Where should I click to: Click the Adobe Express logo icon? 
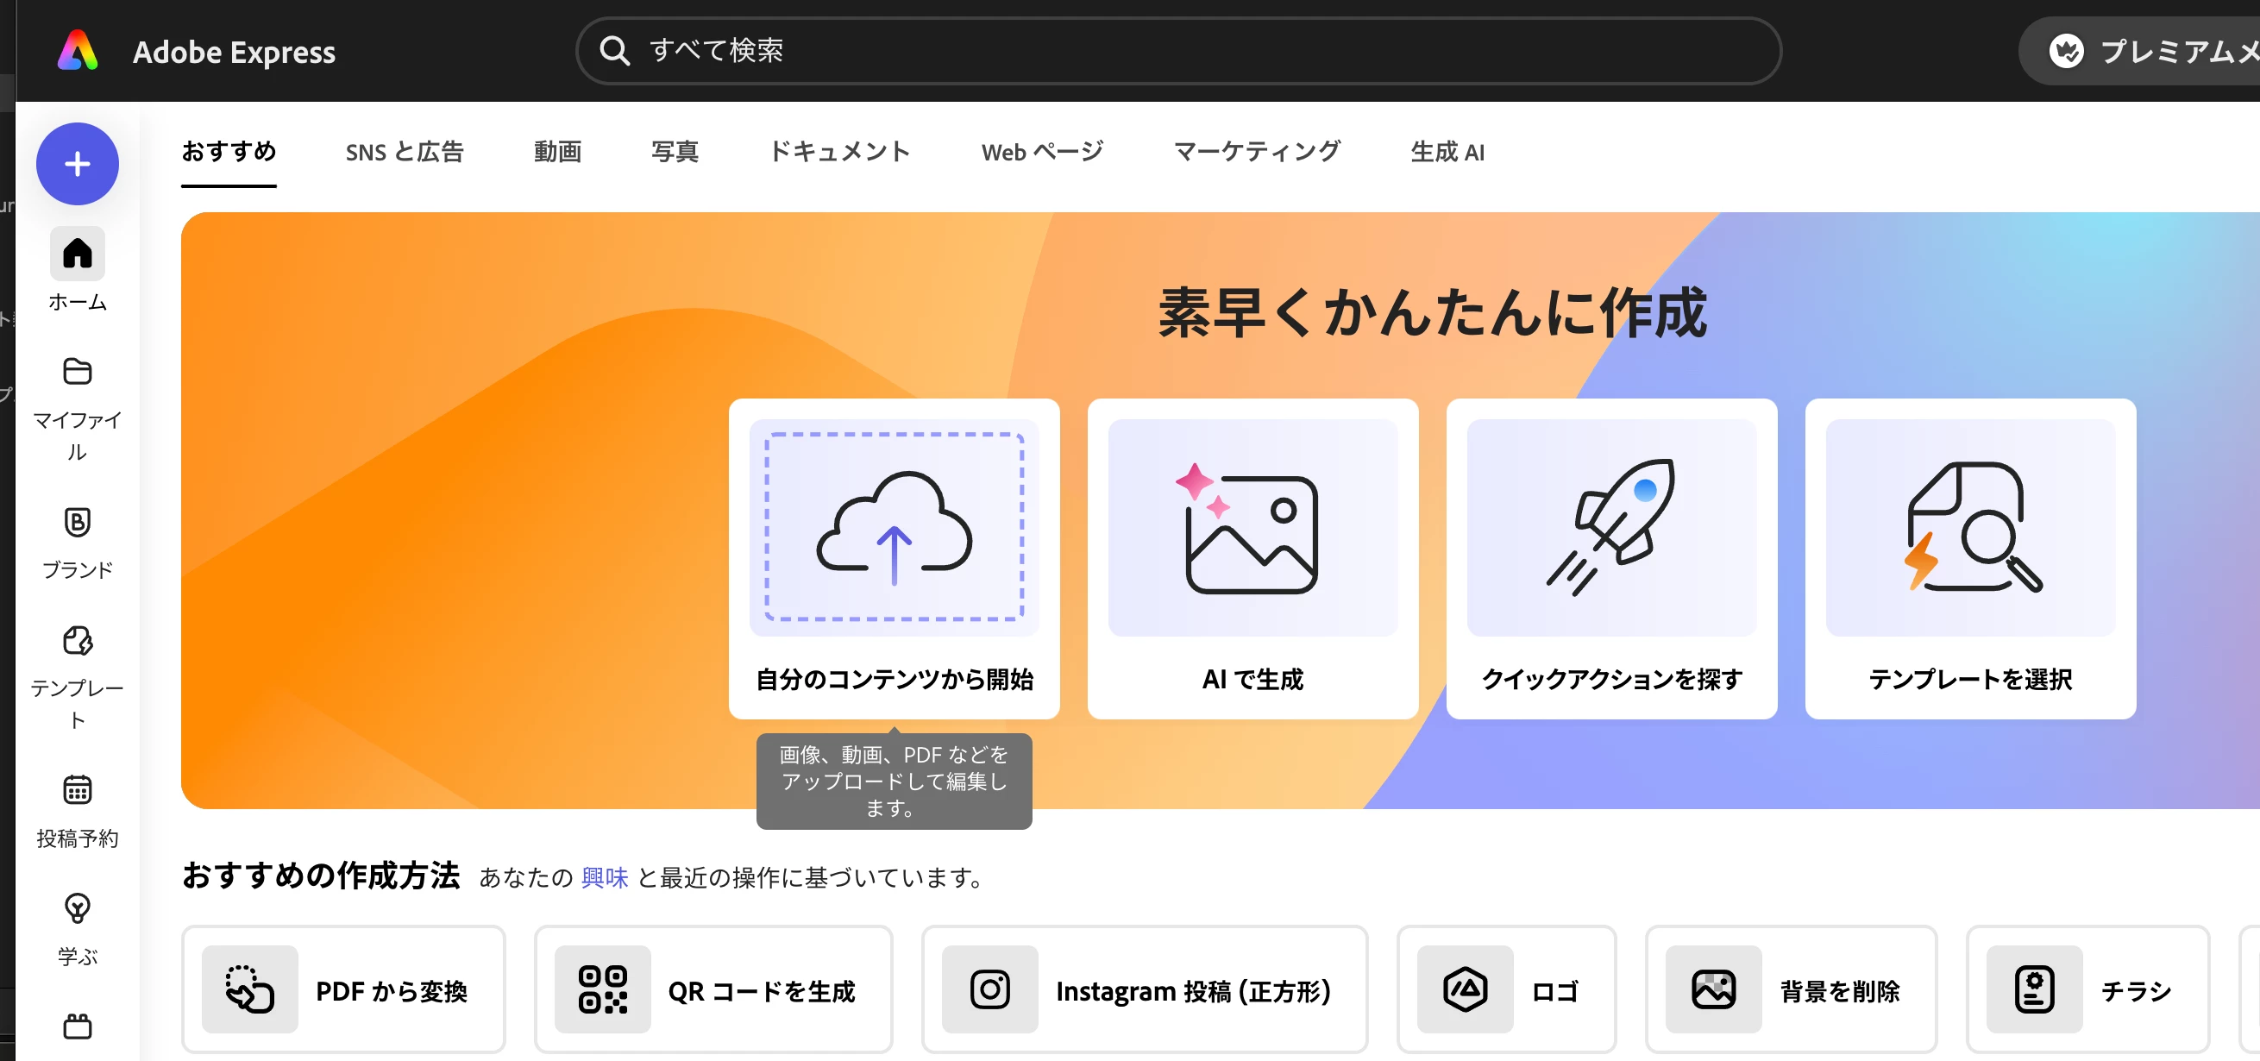pyautogui.click(x=78, y=51)
